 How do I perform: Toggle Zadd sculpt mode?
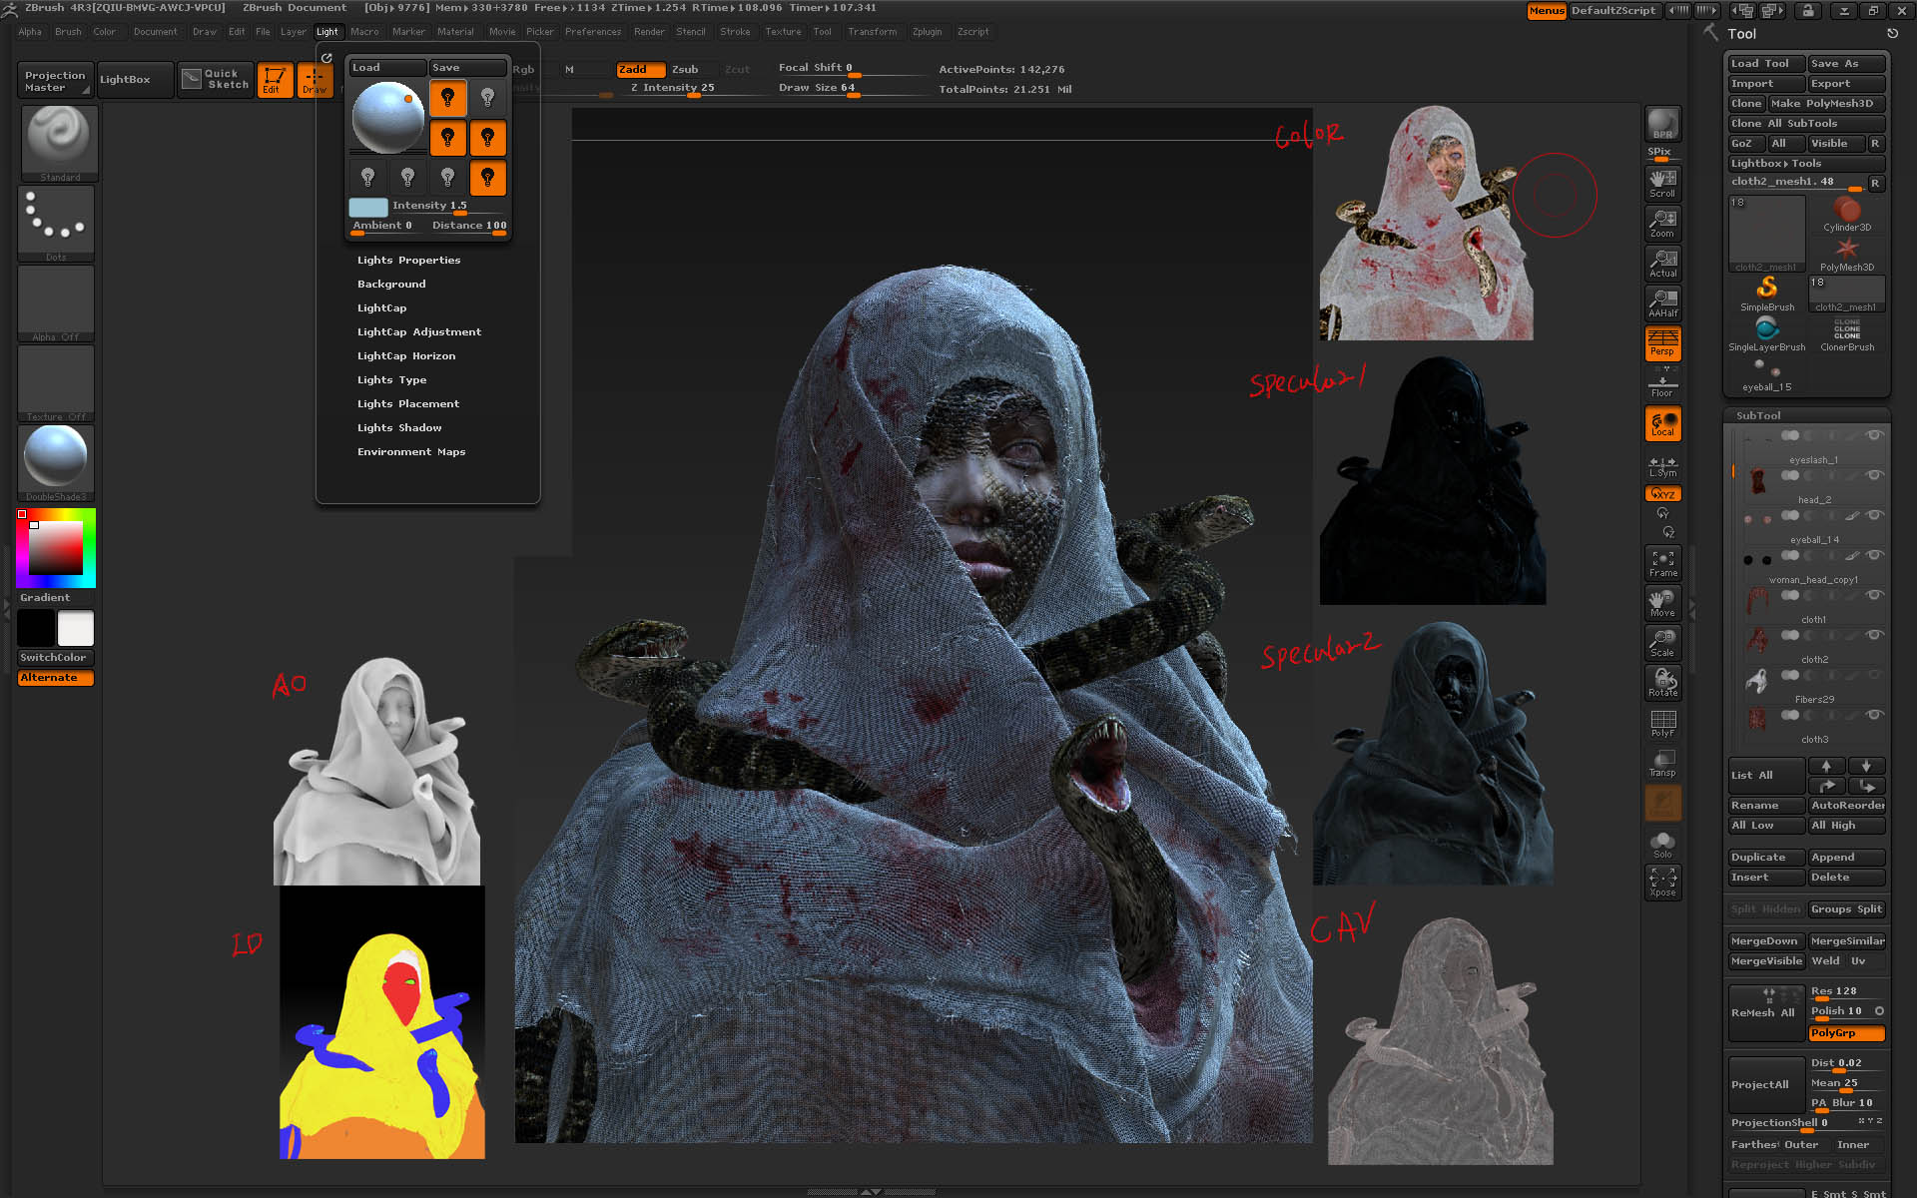point(639,69)
